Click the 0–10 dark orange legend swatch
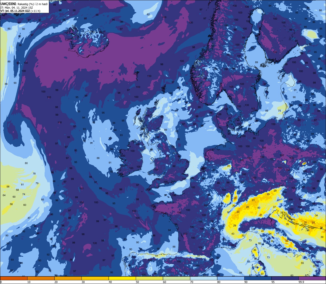 tap(14, 278)
